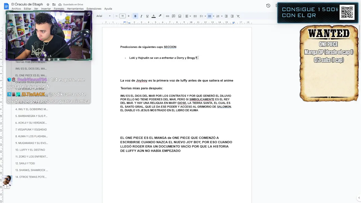Open the Ayuda menu
Image resolution: width=361 pixels, height=203 pixels.
108,9
